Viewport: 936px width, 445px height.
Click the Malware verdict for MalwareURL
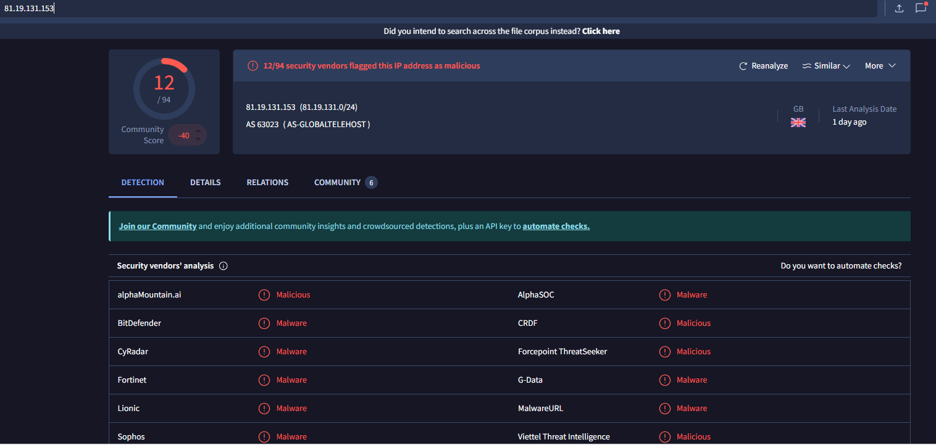(692, 409)
